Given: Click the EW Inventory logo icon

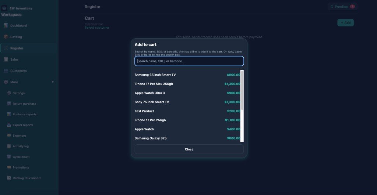Looking at the screenshot, I should coord(4,8).
